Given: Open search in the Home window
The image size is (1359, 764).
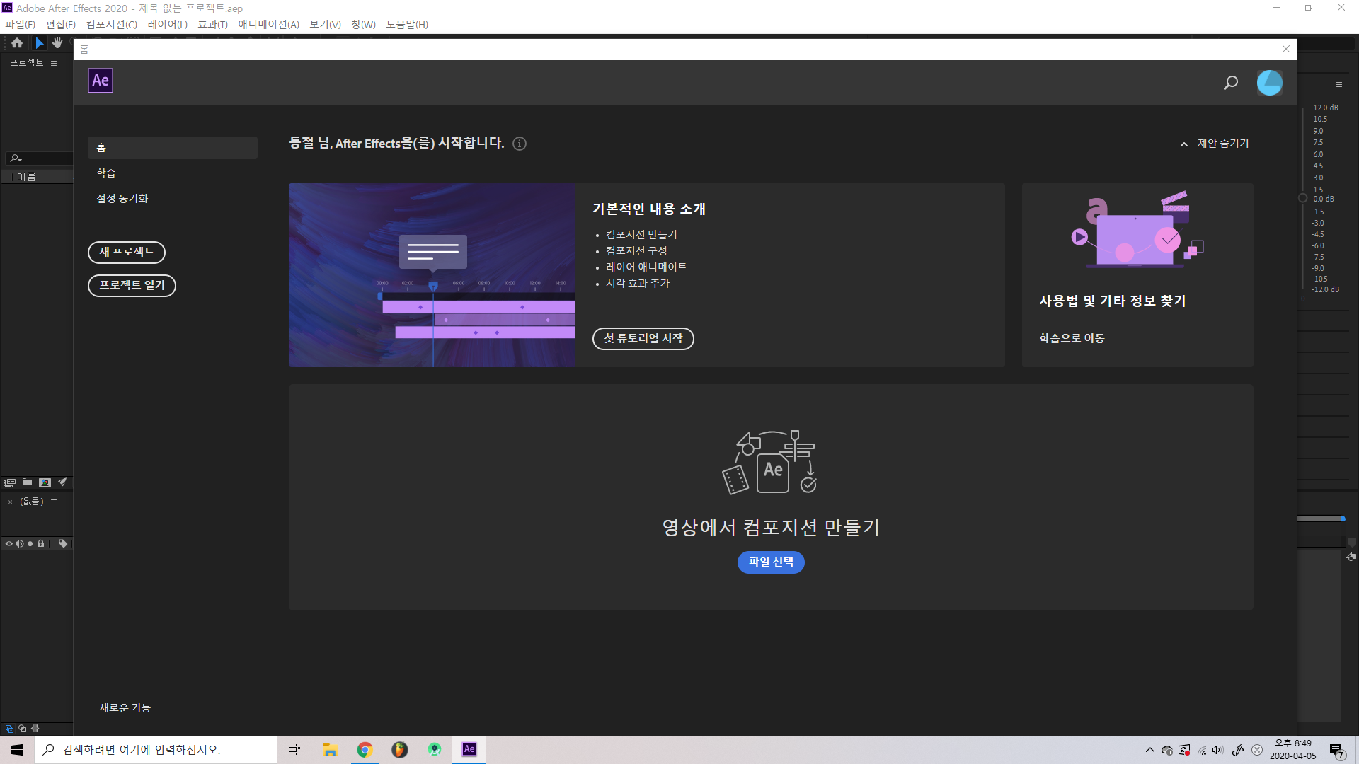Looking at the screenshot, I should pyautogui.click(x=1231, y=83).
